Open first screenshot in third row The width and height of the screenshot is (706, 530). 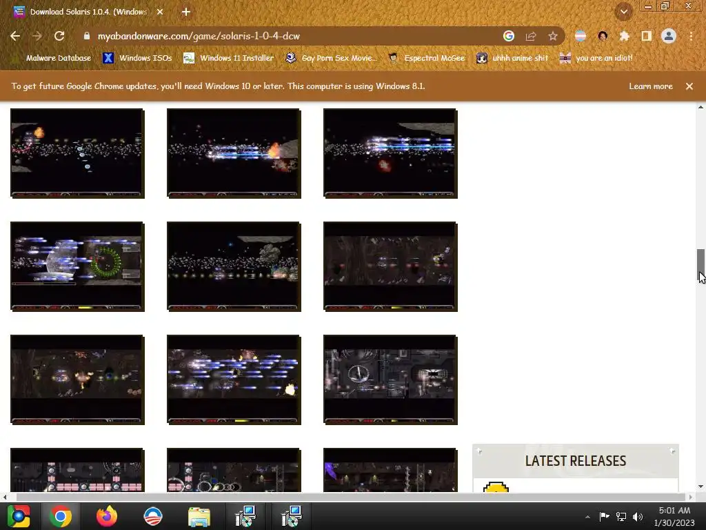coord(77,380)
